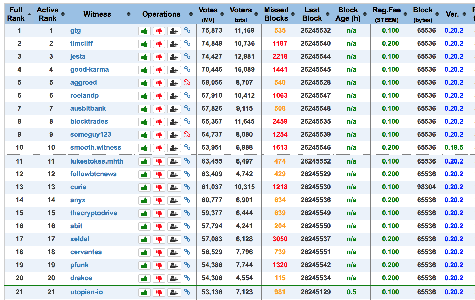
Task: Click missed blocks value 2459
Action: point(280,121)
